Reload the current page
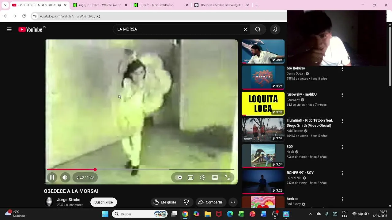392x220 pixels. coord(24,16)
